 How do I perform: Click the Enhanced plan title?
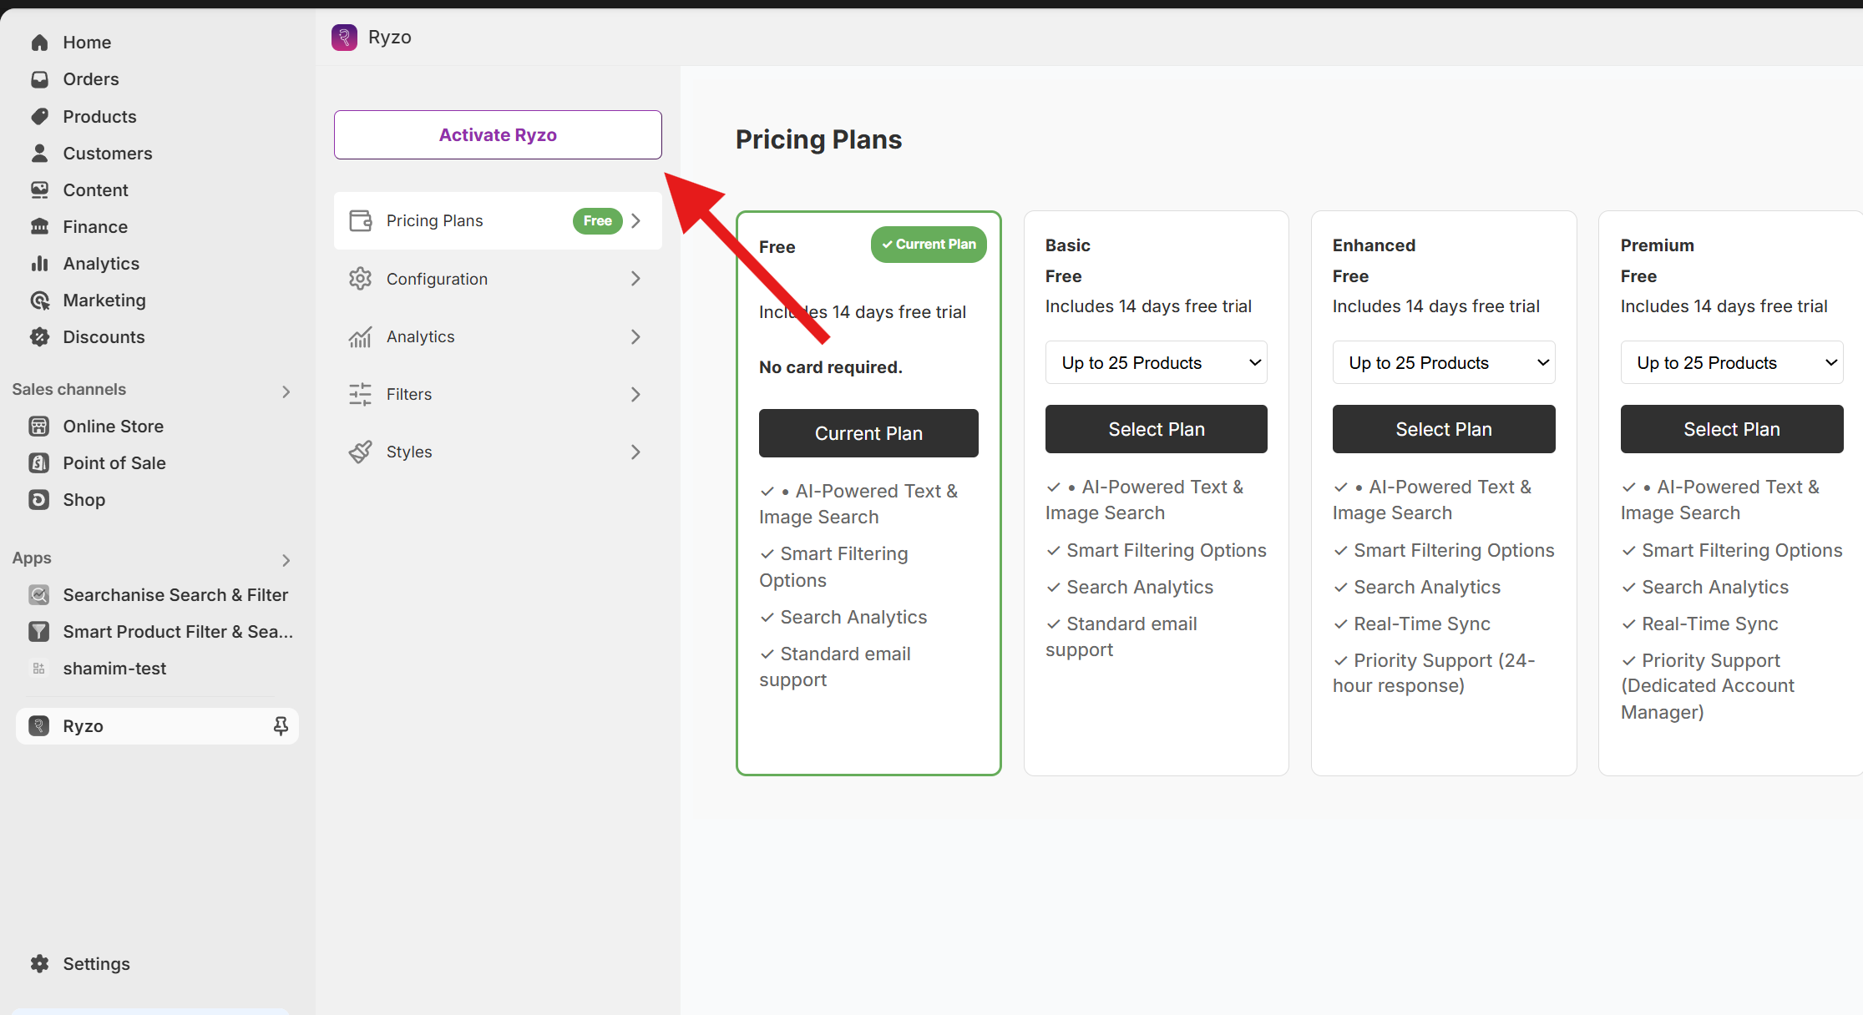click(1374, 245)
